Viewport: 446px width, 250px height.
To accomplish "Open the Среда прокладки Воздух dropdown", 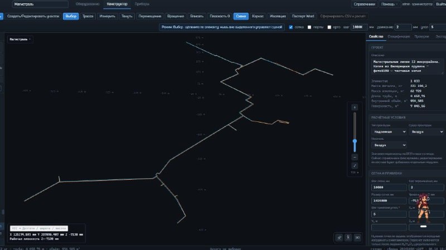I will click(426, 132).
